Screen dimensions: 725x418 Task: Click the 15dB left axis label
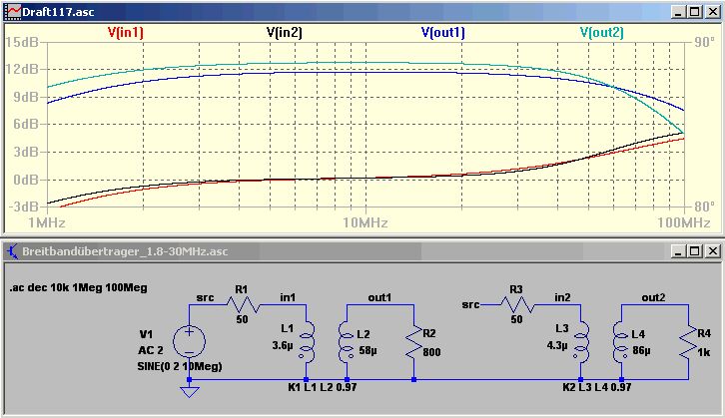pyautogui.click(x=21, y=42)
